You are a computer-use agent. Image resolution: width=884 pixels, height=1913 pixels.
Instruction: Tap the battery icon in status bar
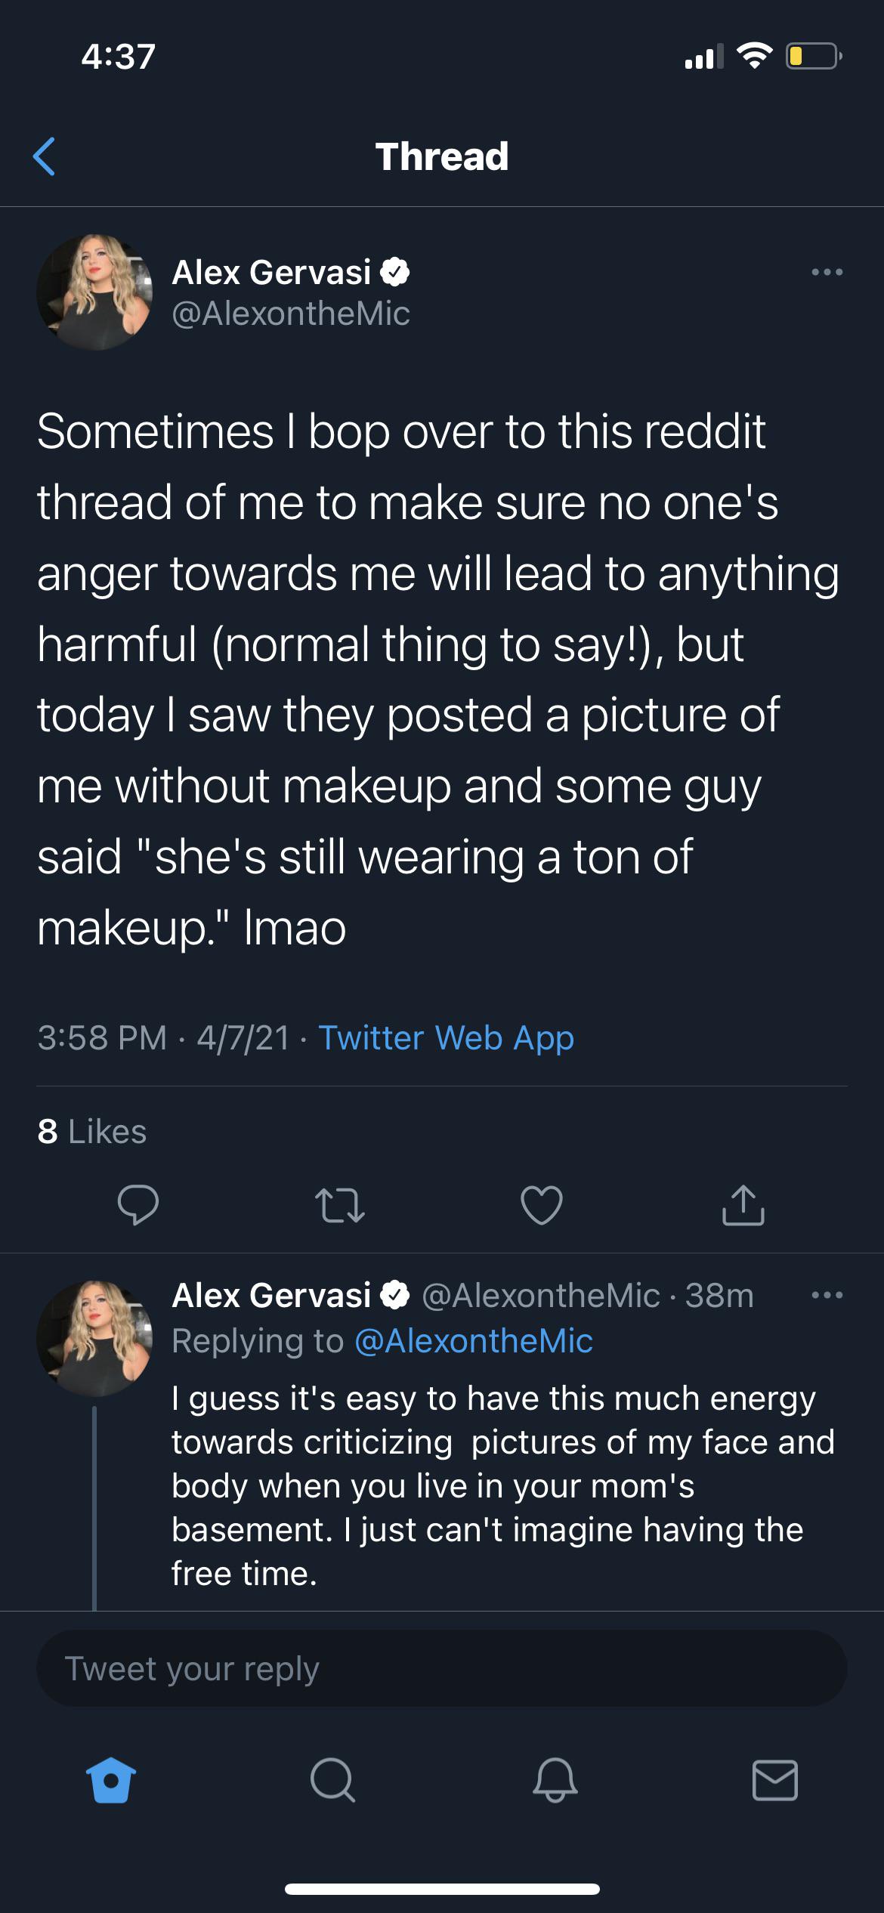[813, 57]
